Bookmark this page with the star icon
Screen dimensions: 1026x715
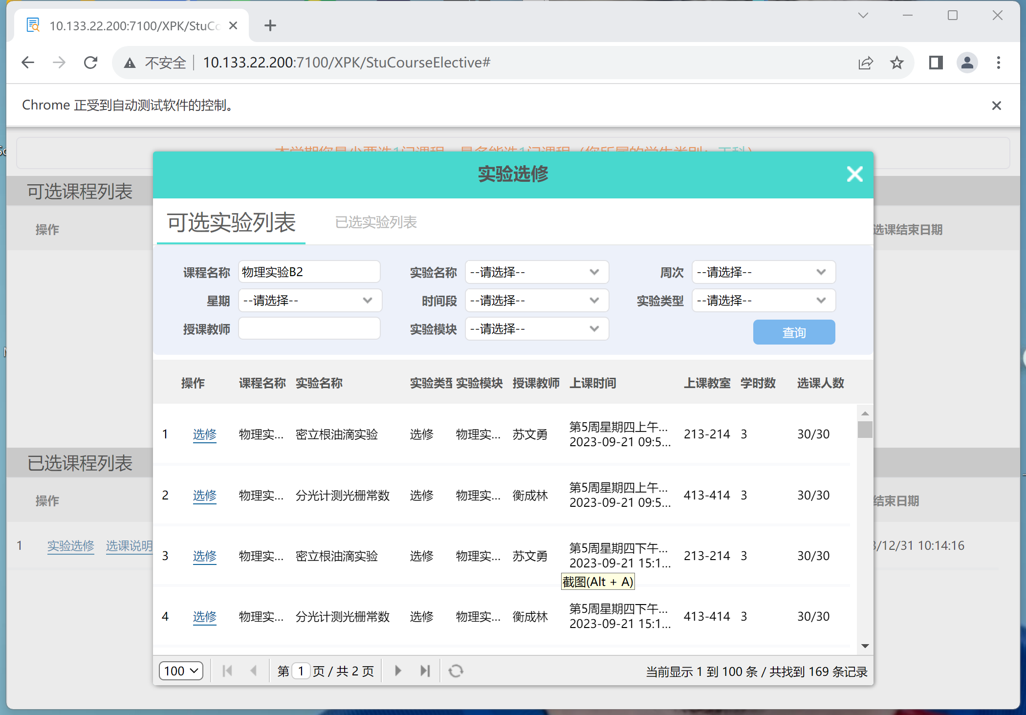click(x=896, y=63)
